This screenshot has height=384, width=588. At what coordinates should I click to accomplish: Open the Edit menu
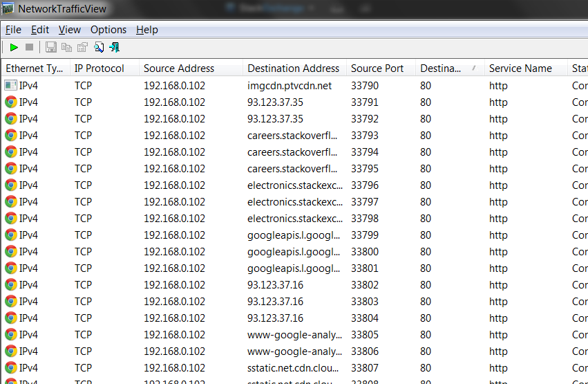40,30
